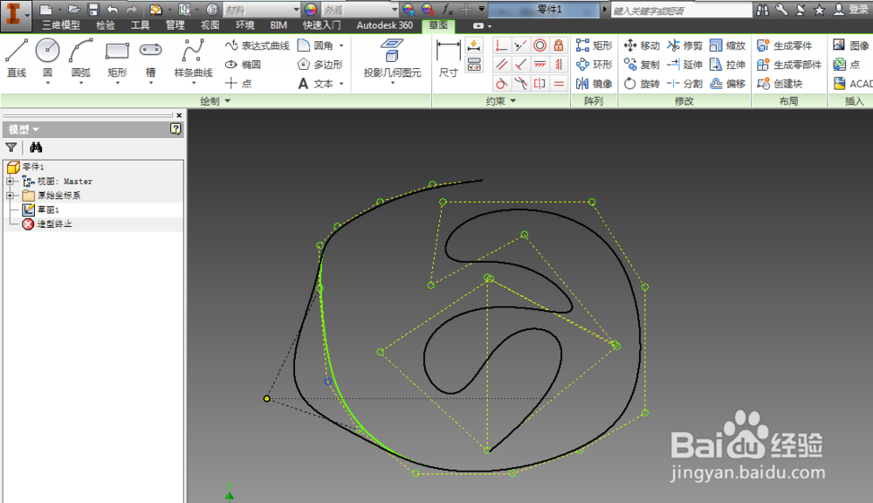Click the equal constraint icon

click(559, 84)
